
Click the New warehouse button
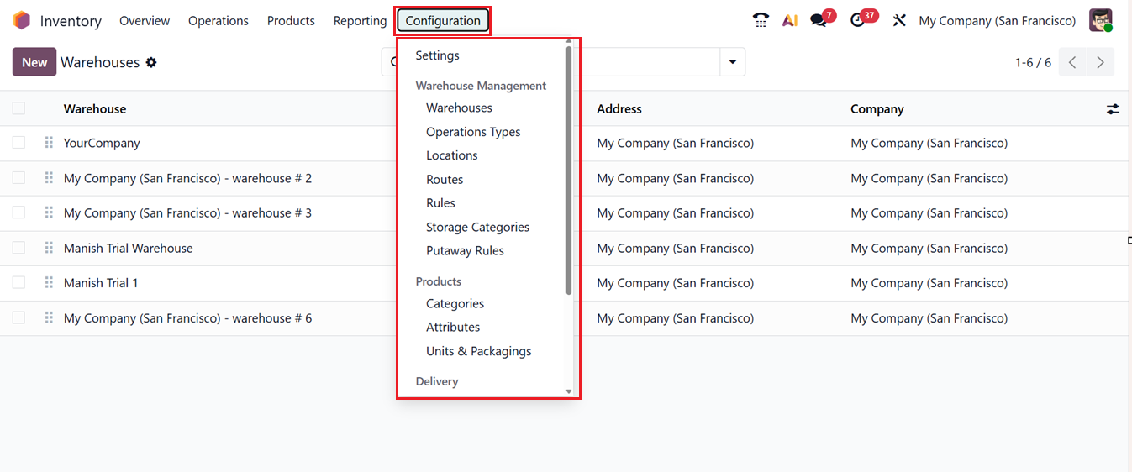(34, 62)
